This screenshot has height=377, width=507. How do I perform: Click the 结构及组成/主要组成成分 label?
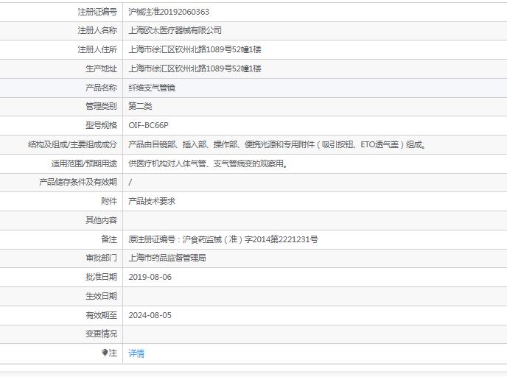(x=72, y=144)
